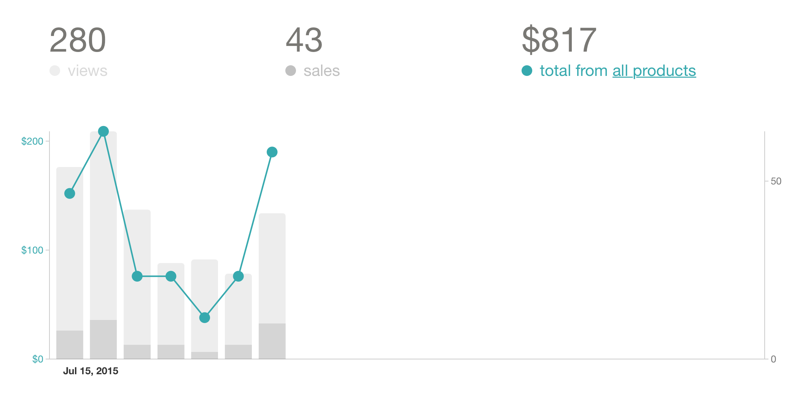Click the 'views' legend label

[87, 71]
